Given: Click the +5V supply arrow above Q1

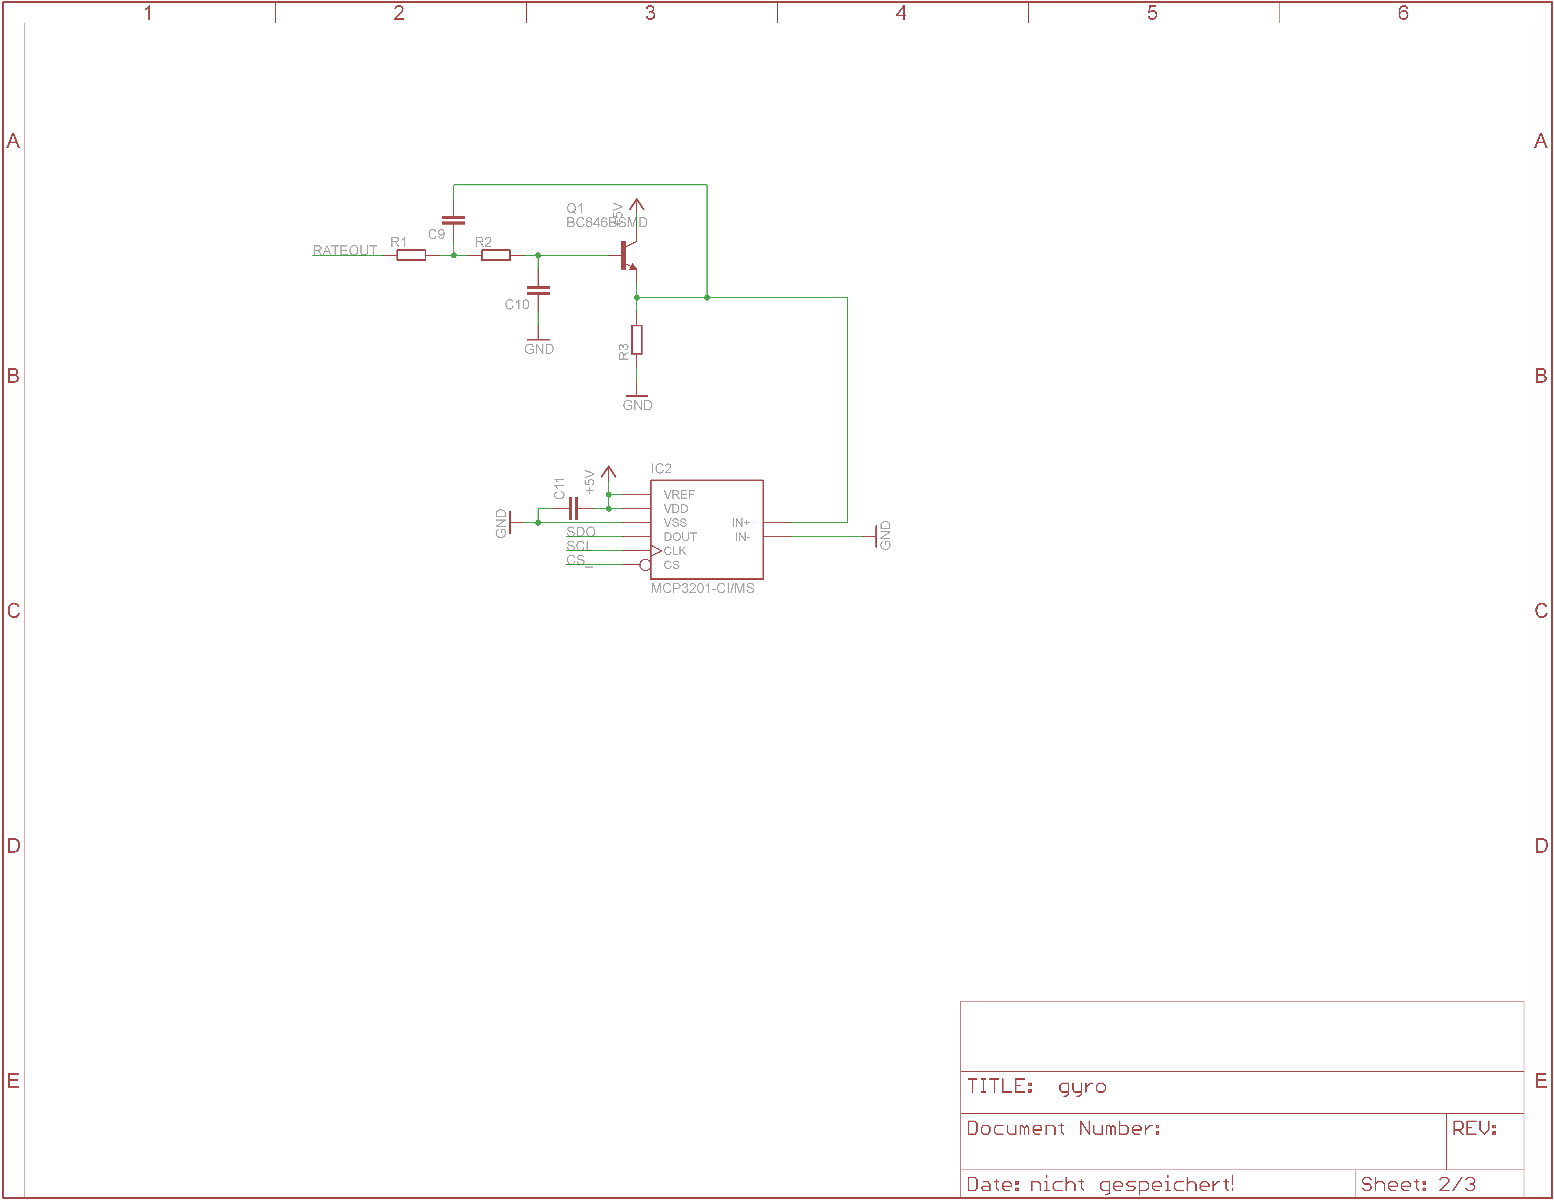Looking at the screenshot, I should (x=637, y=205).
